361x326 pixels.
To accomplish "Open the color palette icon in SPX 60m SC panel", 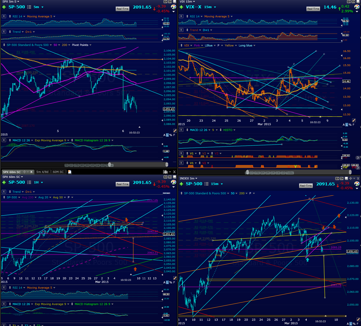I will (x=174, y=182).
